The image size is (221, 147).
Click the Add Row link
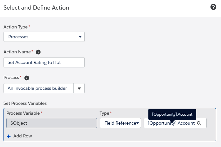pyautogui.click(x=23, y=136)
